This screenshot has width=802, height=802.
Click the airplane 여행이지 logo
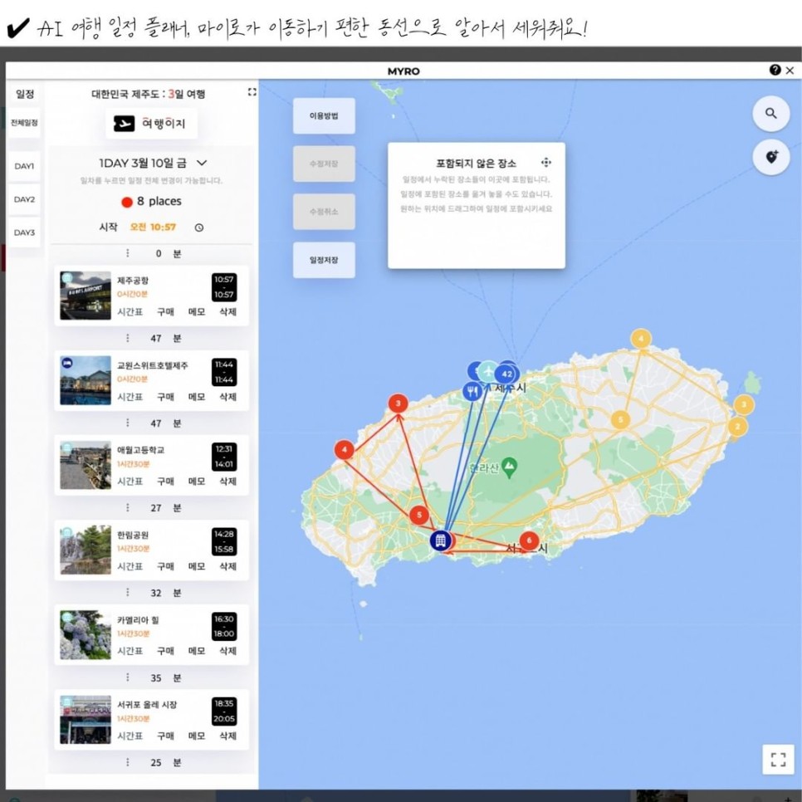tap(151, 123)
